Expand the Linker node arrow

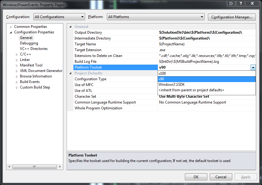coord(17,60)
